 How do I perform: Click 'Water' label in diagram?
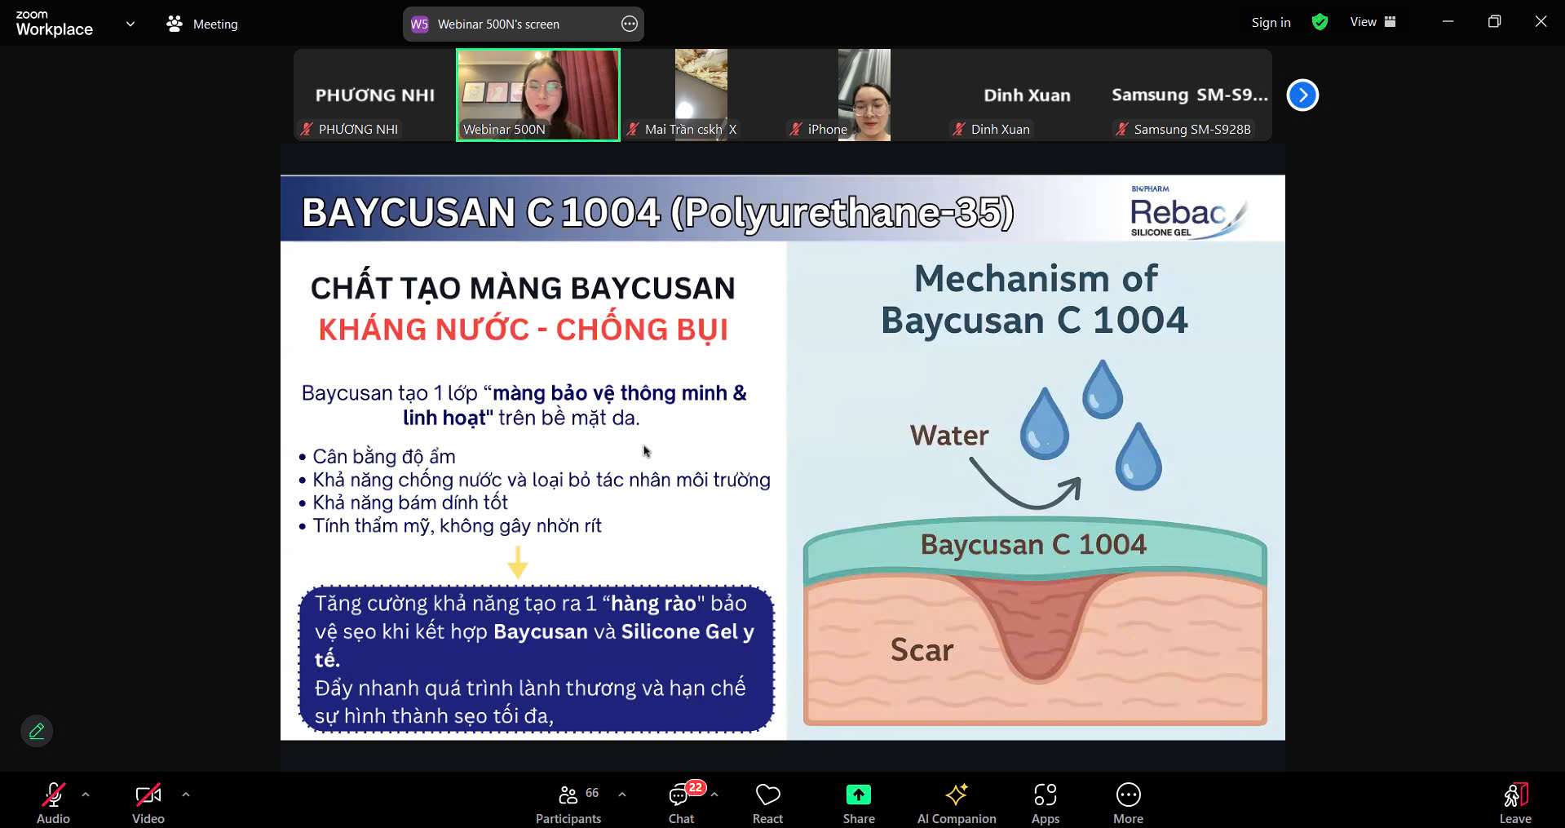click(x=949, y=435)
